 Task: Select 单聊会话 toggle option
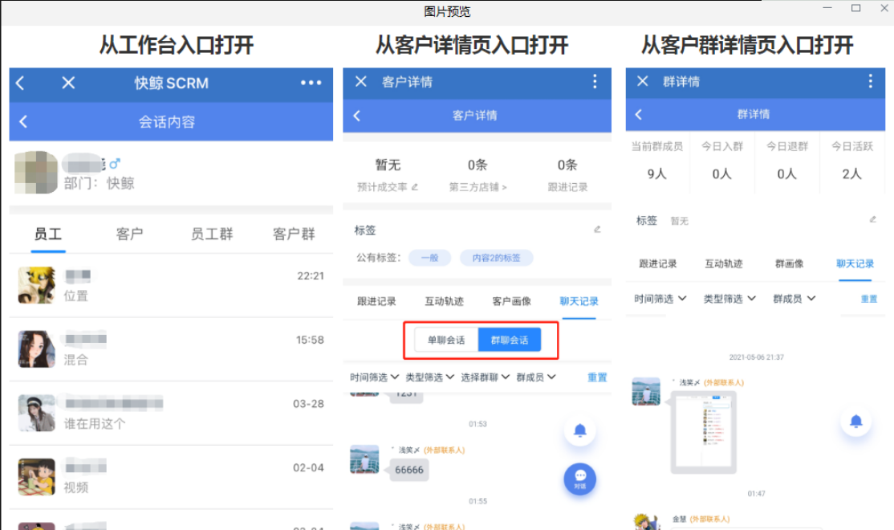coord(446,340)
